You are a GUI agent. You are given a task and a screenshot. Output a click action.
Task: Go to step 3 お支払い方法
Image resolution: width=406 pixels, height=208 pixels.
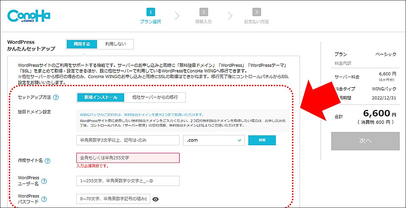(256, 16)
